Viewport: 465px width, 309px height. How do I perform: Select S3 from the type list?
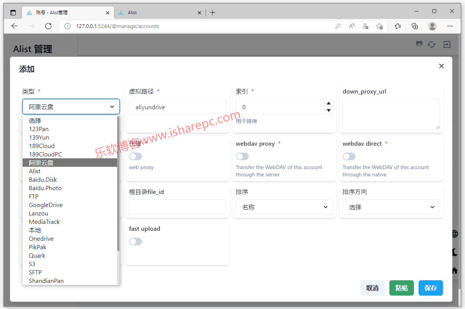[70, 264]
